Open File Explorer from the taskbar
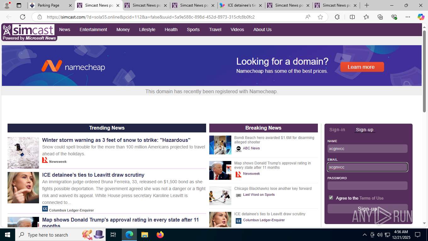This screenshot has width=428, height=241. tap(144, 235)
